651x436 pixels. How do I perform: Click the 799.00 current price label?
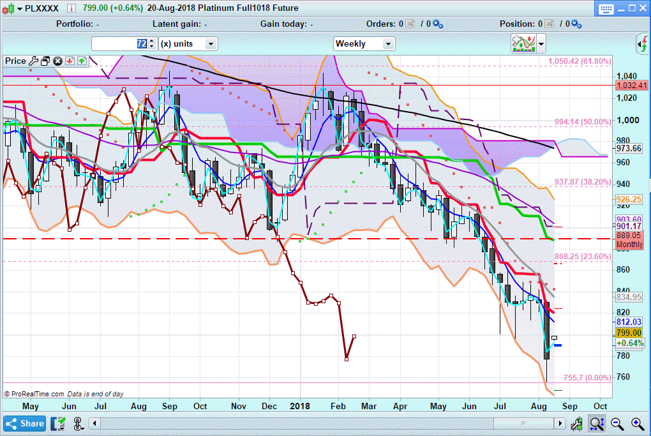(x=629, y=333)
